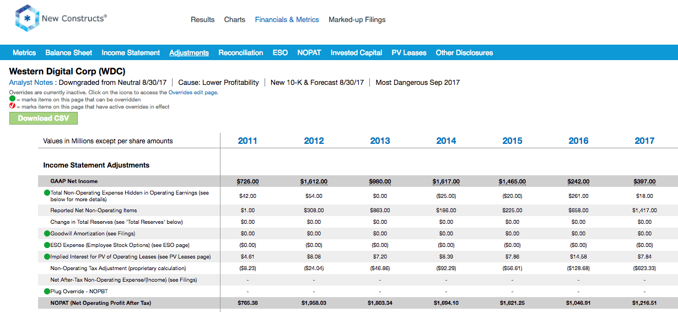This screenshot has width=678, height=312.
Task: Open the Invested Capital tab
Action: coord(357,53)
